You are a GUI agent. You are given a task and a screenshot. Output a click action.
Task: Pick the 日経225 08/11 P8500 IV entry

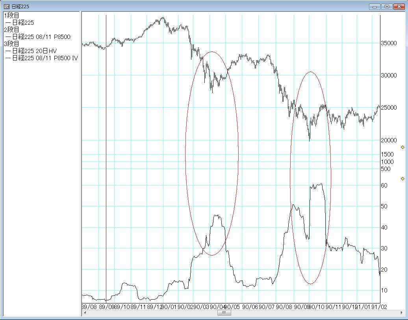(45, 58)
